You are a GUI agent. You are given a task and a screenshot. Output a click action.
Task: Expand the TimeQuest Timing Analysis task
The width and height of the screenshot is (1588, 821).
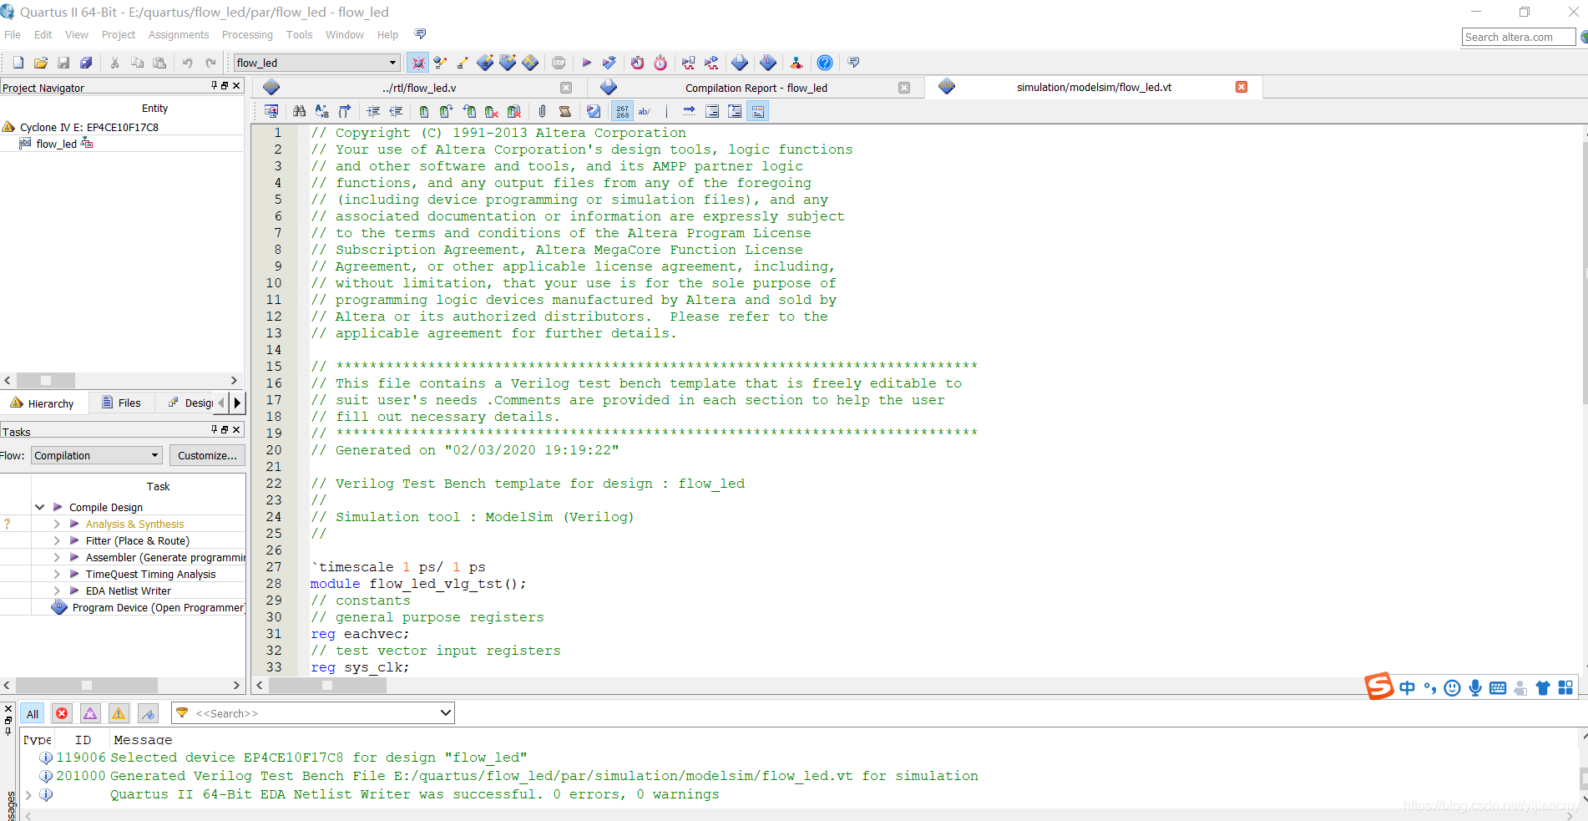pos(57,574)
